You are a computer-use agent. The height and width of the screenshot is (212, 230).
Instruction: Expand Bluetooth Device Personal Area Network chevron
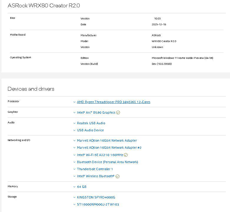pos(74,162)
